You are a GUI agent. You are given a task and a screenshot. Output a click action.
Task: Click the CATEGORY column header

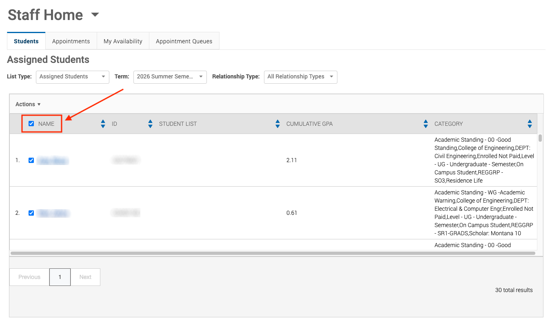(449, 124)
